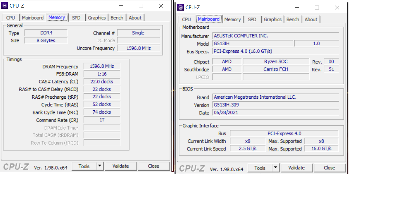The width and height of the screenshot is (395, 222).
Task: Click BIOS Version G513IH.309
Action: (x=276, y=105)
